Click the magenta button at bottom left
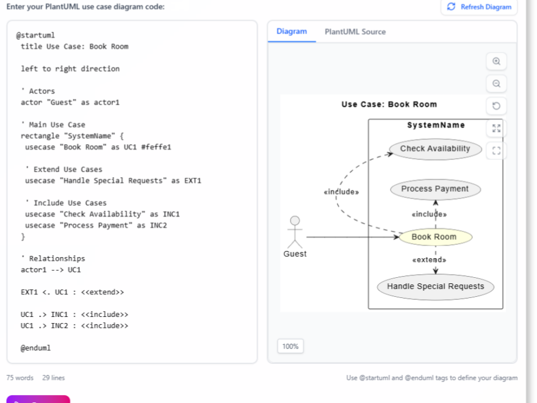This screenshot has height=403, width=537. (x=38, y=400)
